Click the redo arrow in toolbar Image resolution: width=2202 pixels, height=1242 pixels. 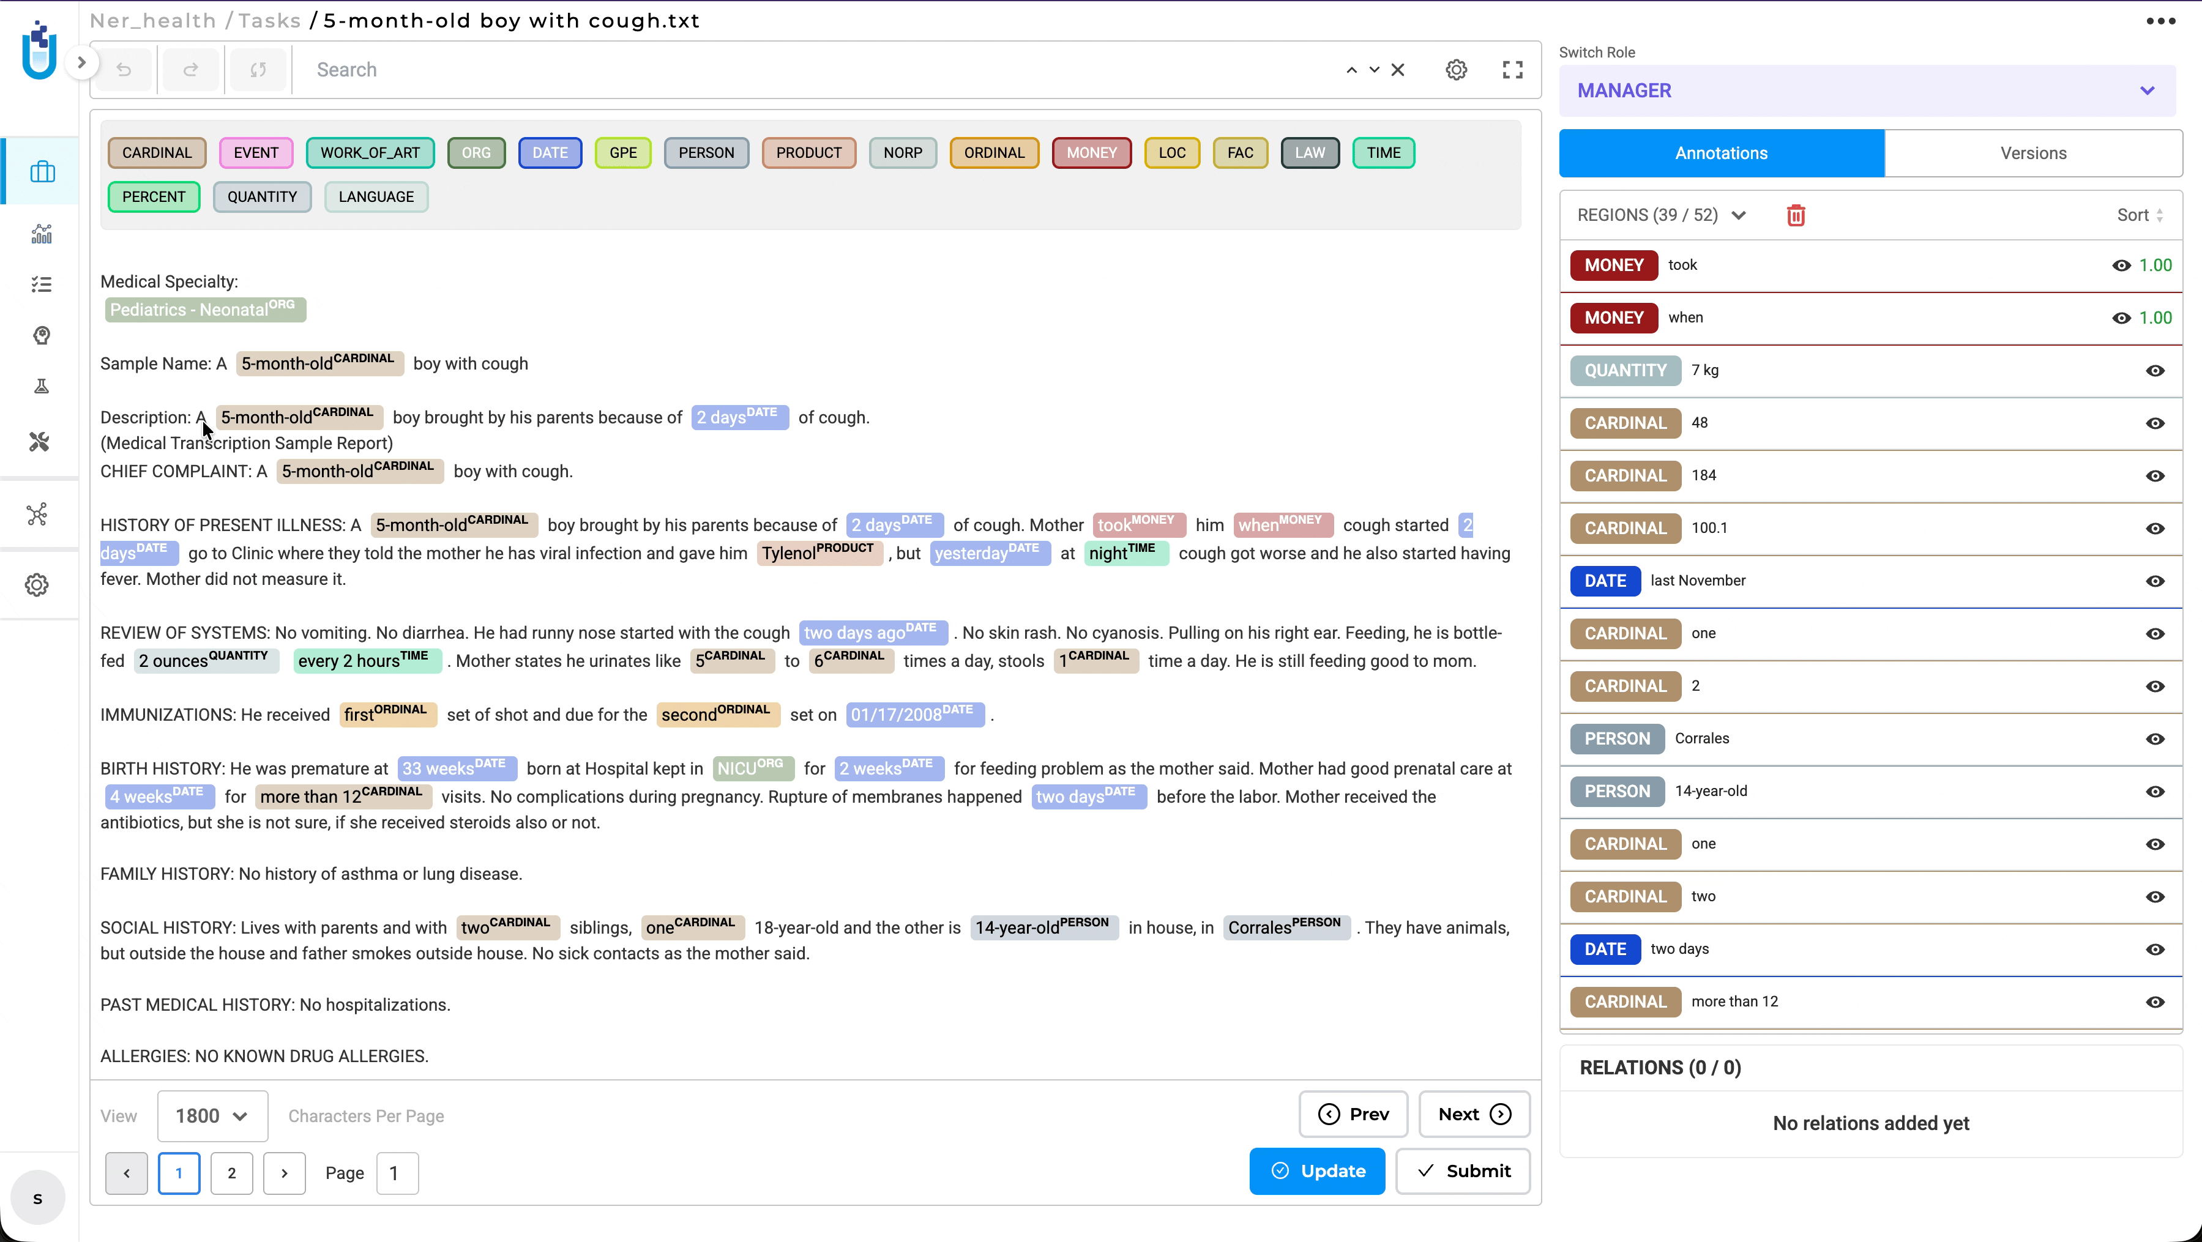click(190, 70)
